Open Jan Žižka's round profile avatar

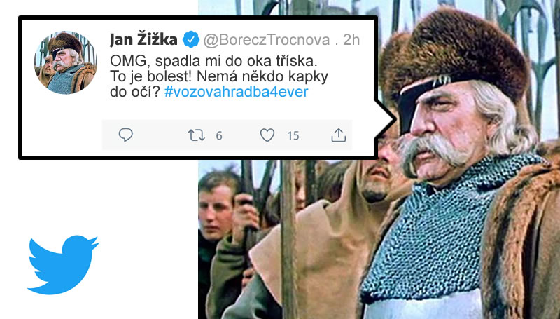click(x=65, y=62)
